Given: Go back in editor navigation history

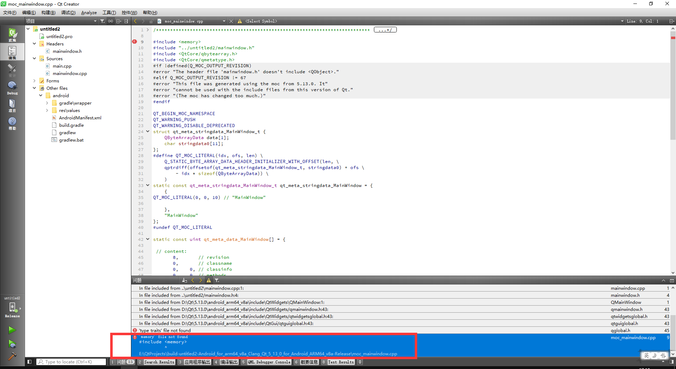Looking at the screenshot, I should click(x=136, y=21).
